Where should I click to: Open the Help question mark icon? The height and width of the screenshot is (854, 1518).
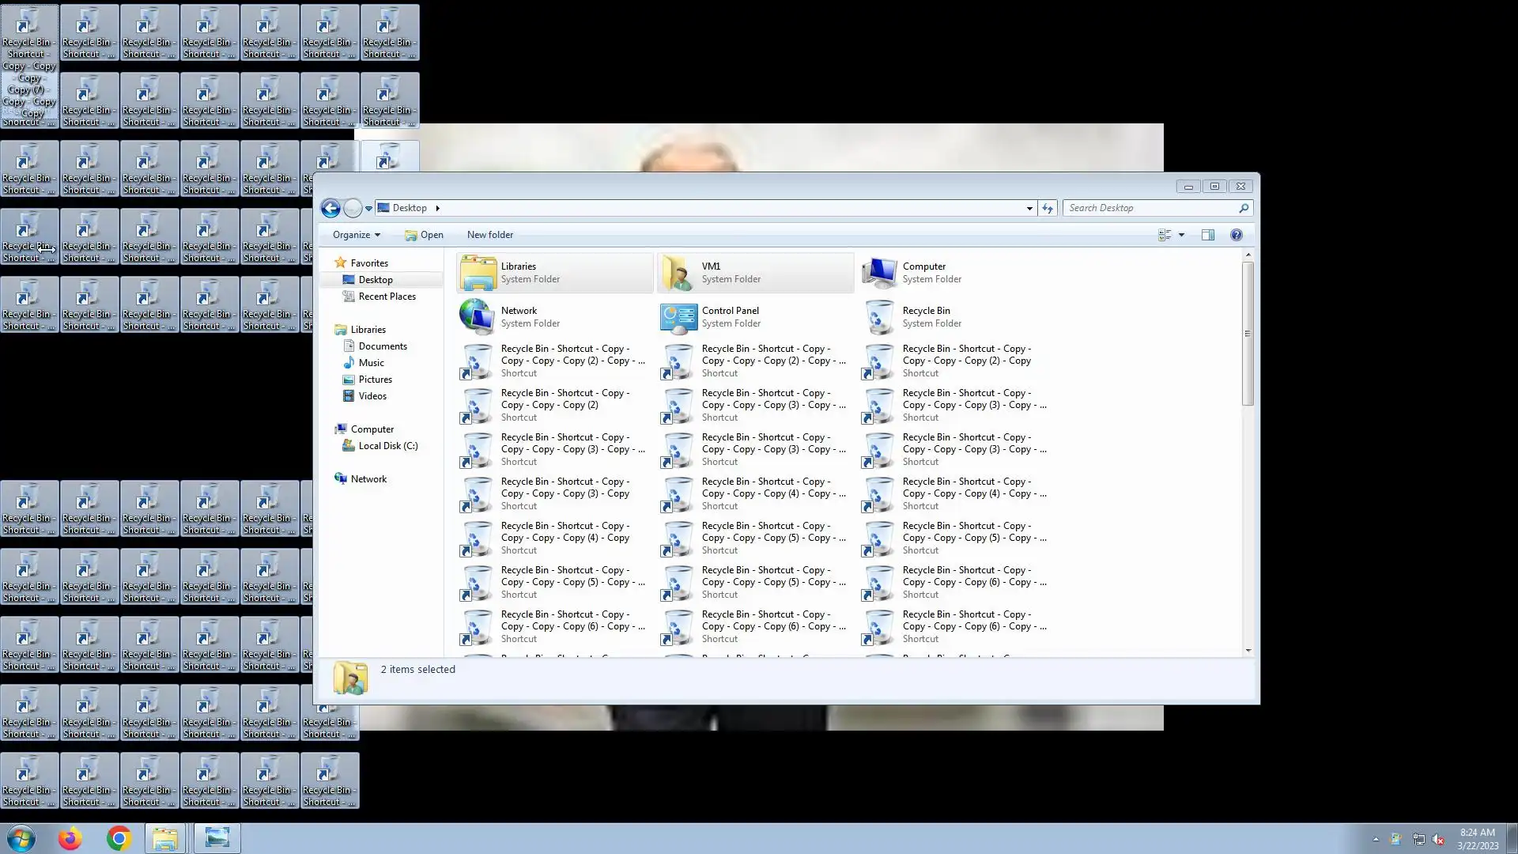[x=1236, y=235]
